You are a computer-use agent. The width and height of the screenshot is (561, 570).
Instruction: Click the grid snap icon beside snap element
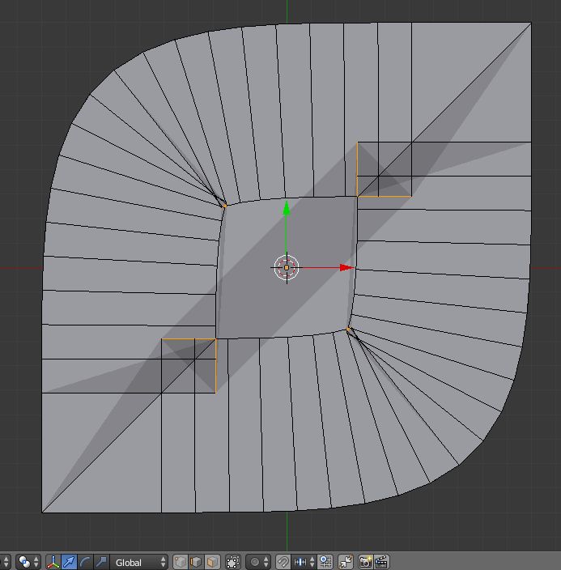(325, 562)
